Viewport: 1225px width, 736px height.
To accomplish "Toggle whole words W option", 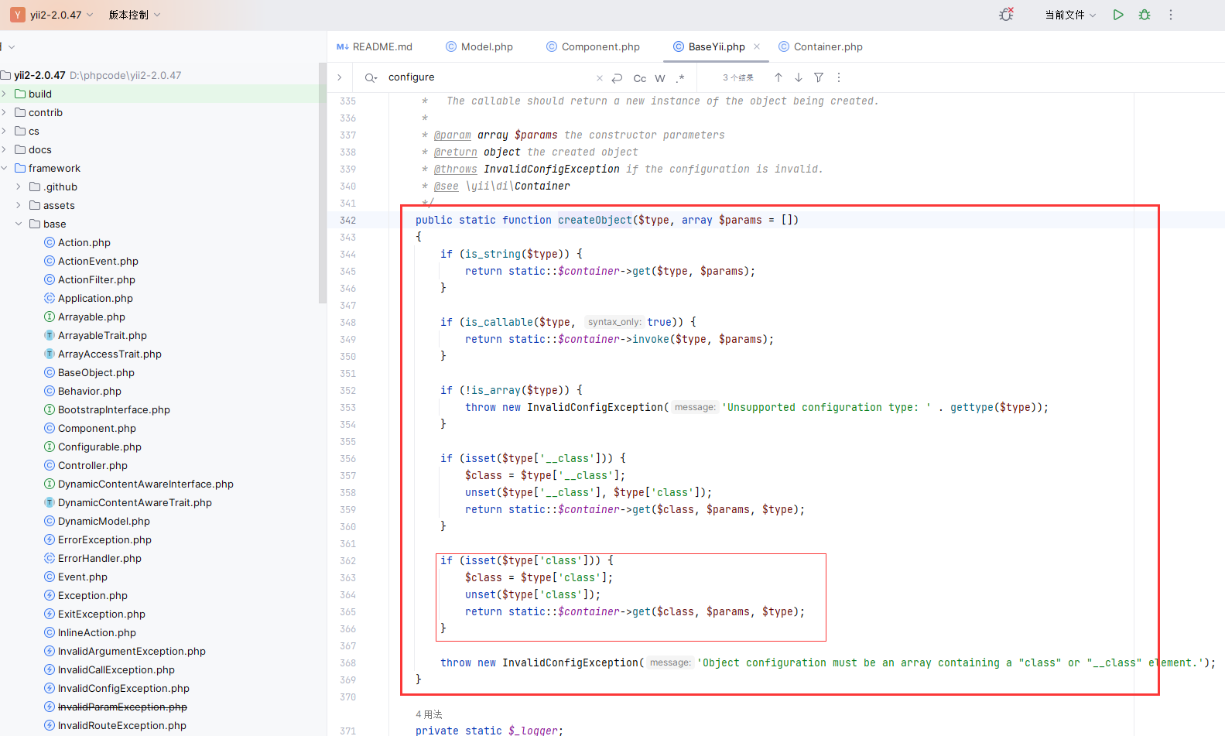I will 660,78.
